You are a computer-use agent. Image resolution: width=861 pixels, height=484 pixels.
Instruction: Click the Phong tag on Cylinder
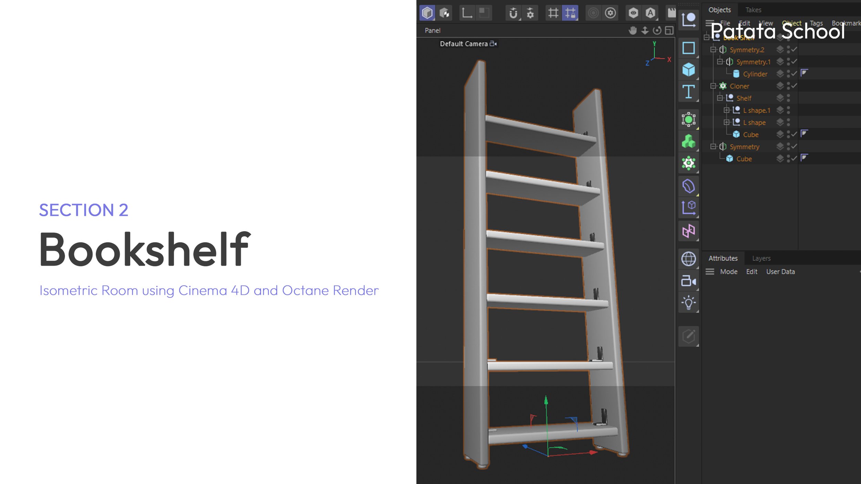(x=804, y=73)
